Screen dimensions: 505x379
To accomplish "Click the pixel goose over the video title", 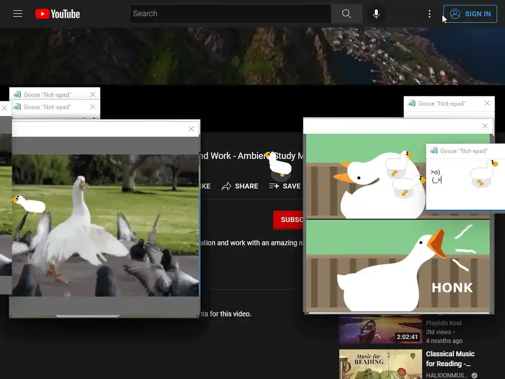I will 279,165.
